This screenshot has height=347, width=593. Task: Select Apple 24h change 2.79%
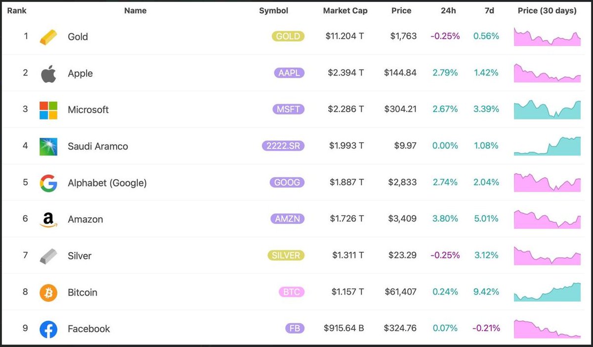pyautogui.click(x=445, y=73)
